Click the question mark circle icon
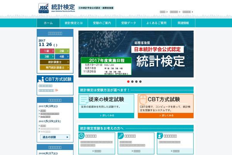This screenshot has height=155, width=232. (x=81, y=136)
